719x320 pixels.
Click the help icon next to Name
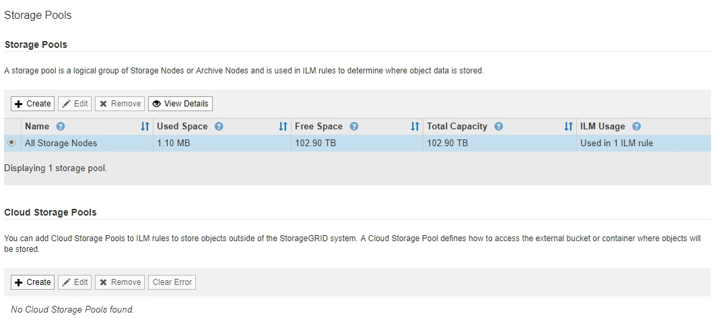tap(61, 127)
